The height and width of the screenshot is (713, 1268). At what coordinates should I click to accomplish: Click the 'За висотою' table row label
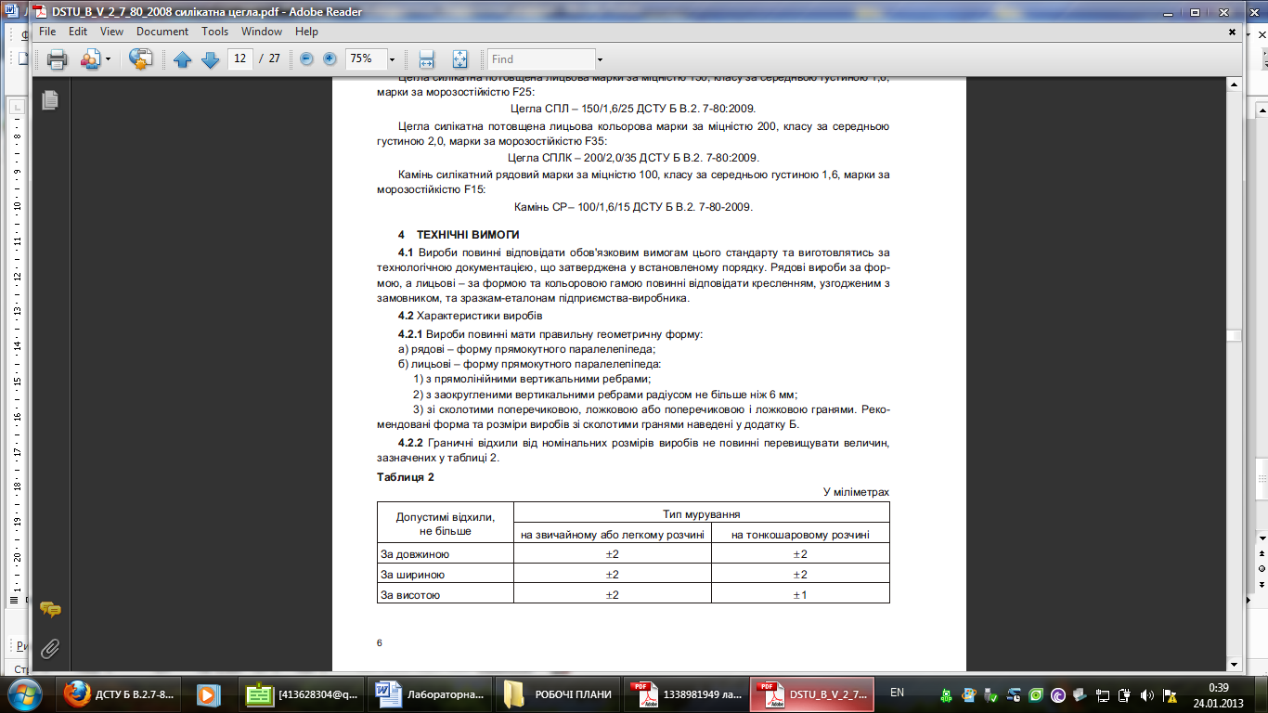[410, 595]
